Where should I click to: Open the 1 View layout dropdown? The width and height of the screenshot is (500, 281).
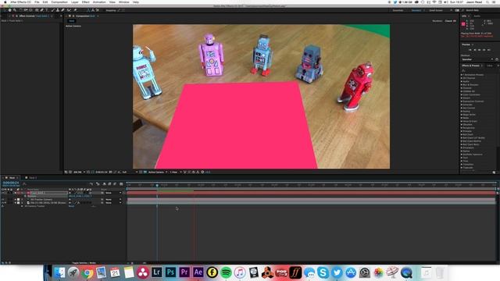[x=176, y=172]
